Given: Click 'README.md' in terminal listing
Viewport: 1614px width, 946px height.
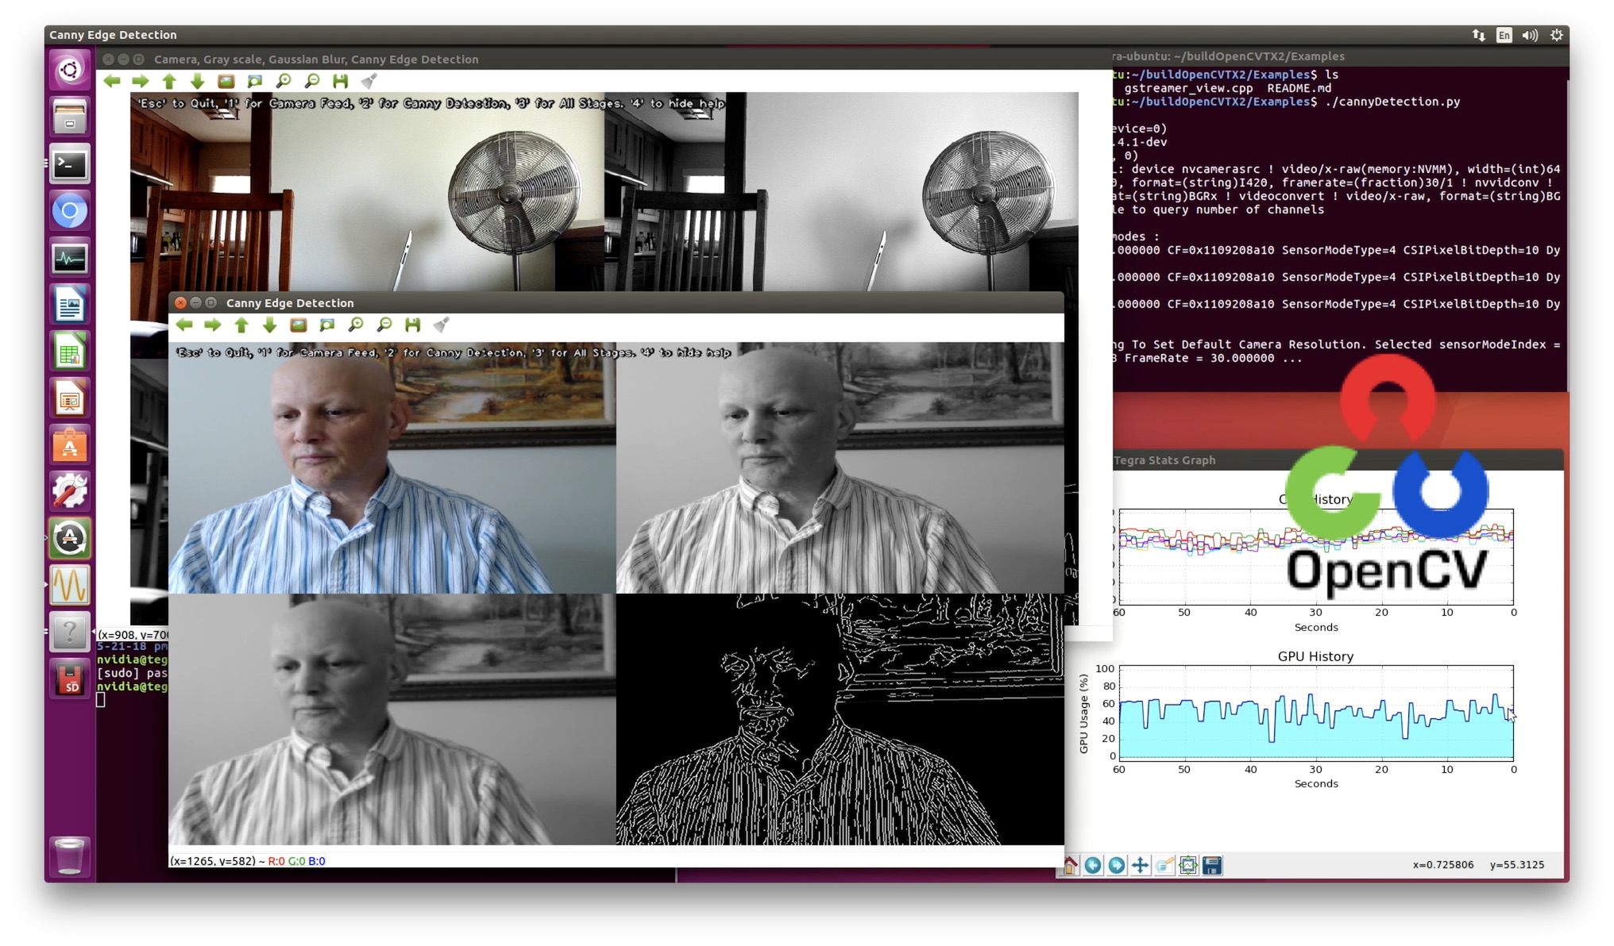Looking at the screenshot, I should tap(1299, 88).
